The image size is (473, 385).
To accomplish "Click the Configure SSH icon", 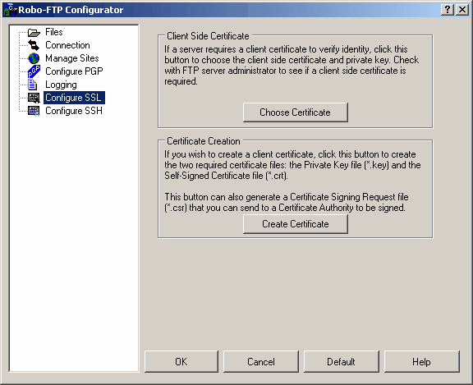I will (x=34, y=111).
